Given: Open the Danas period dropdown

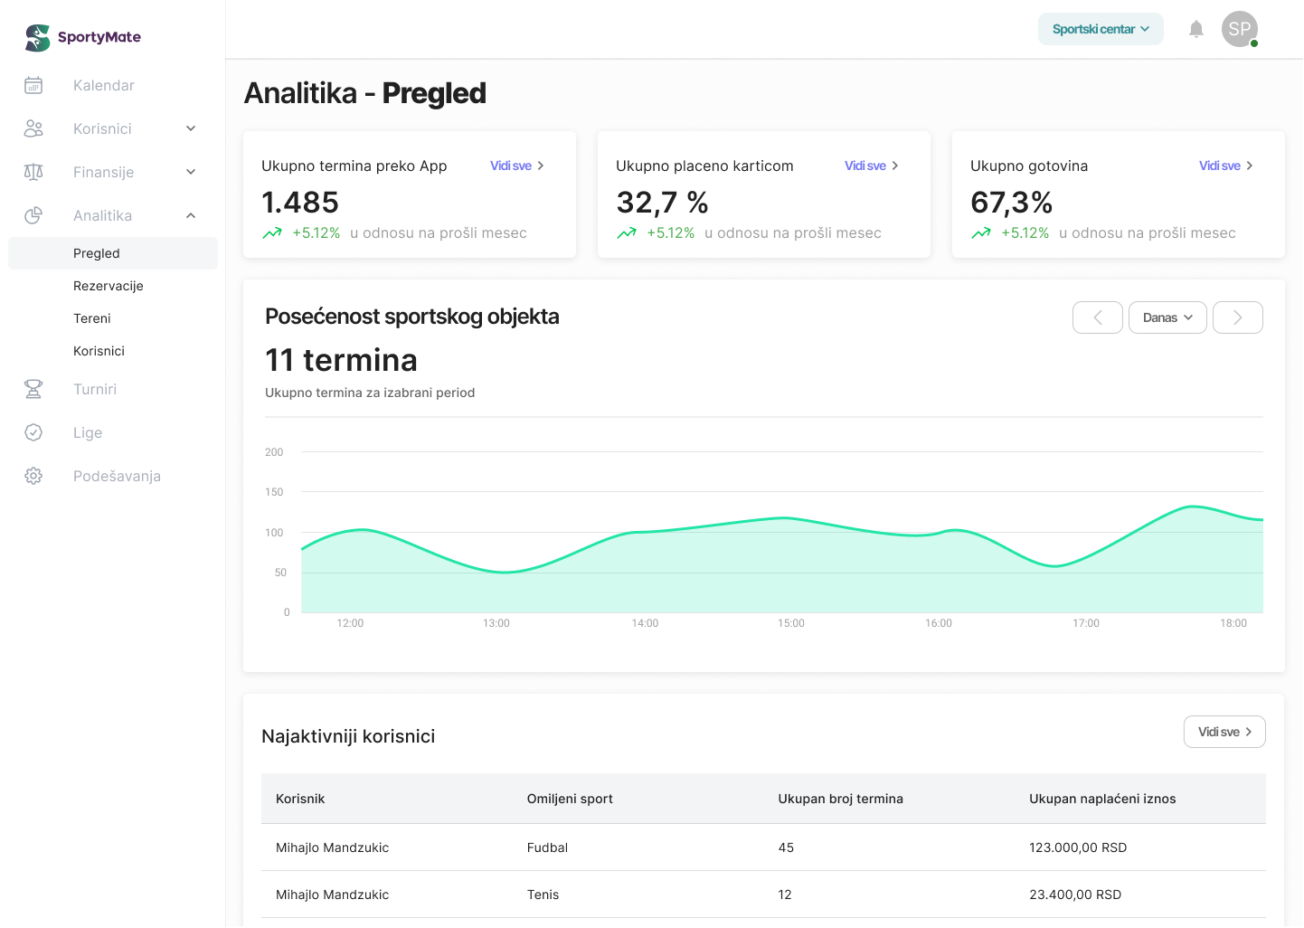Looking at the screenshot, I should 1167,317.
